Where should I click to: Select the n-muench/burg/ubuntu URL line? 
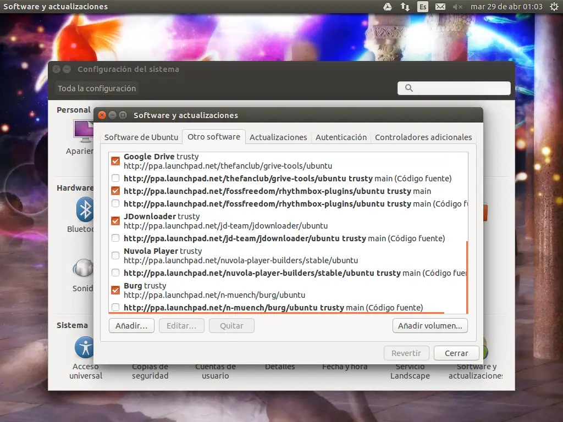215,295
